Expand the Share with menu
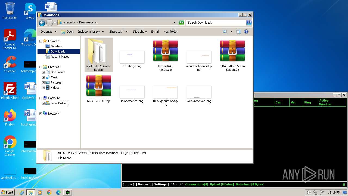 click(x=118, y=32)
